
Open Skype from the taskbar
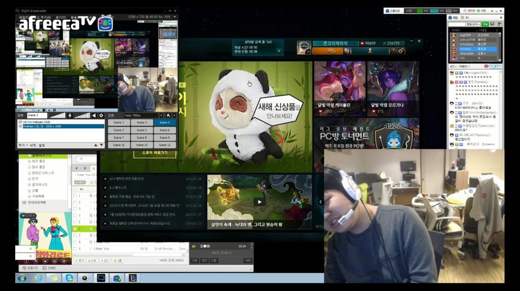69,278
